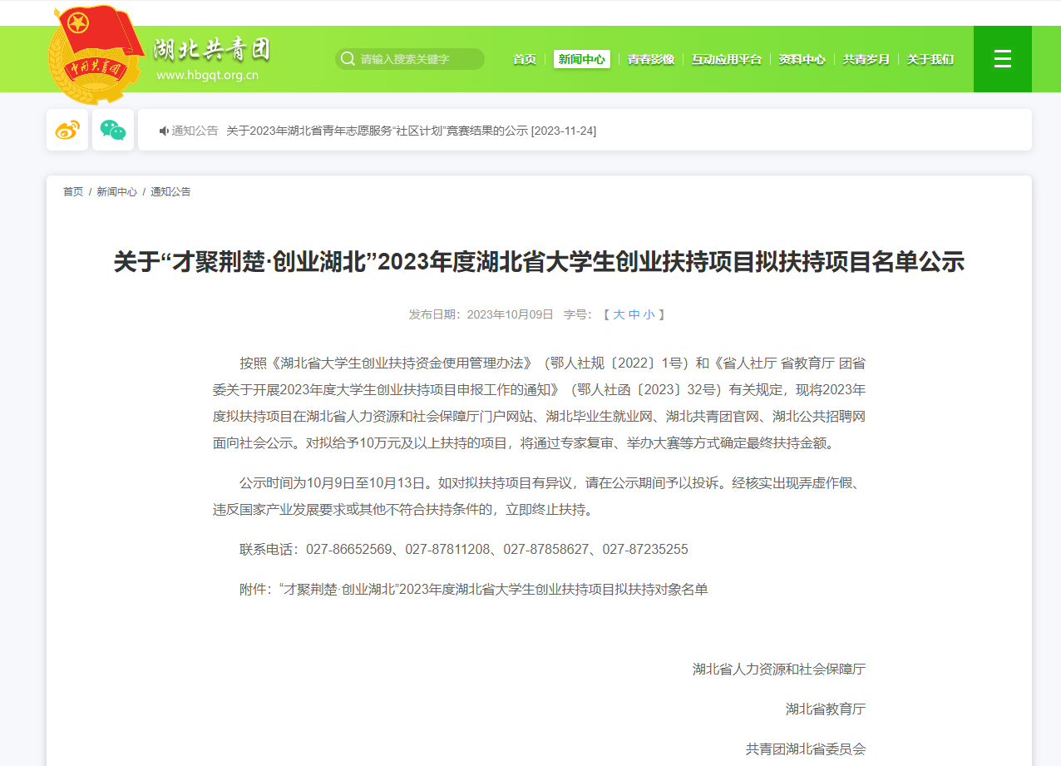Click 关于我们 in the top navigation
This screenshot has height=766, width=1061.
pyautogui.click(x=930, y=59)
